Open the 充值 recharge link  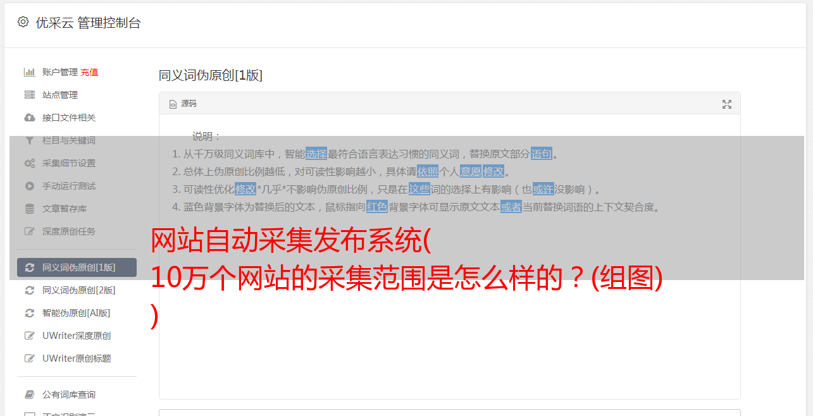89,72
